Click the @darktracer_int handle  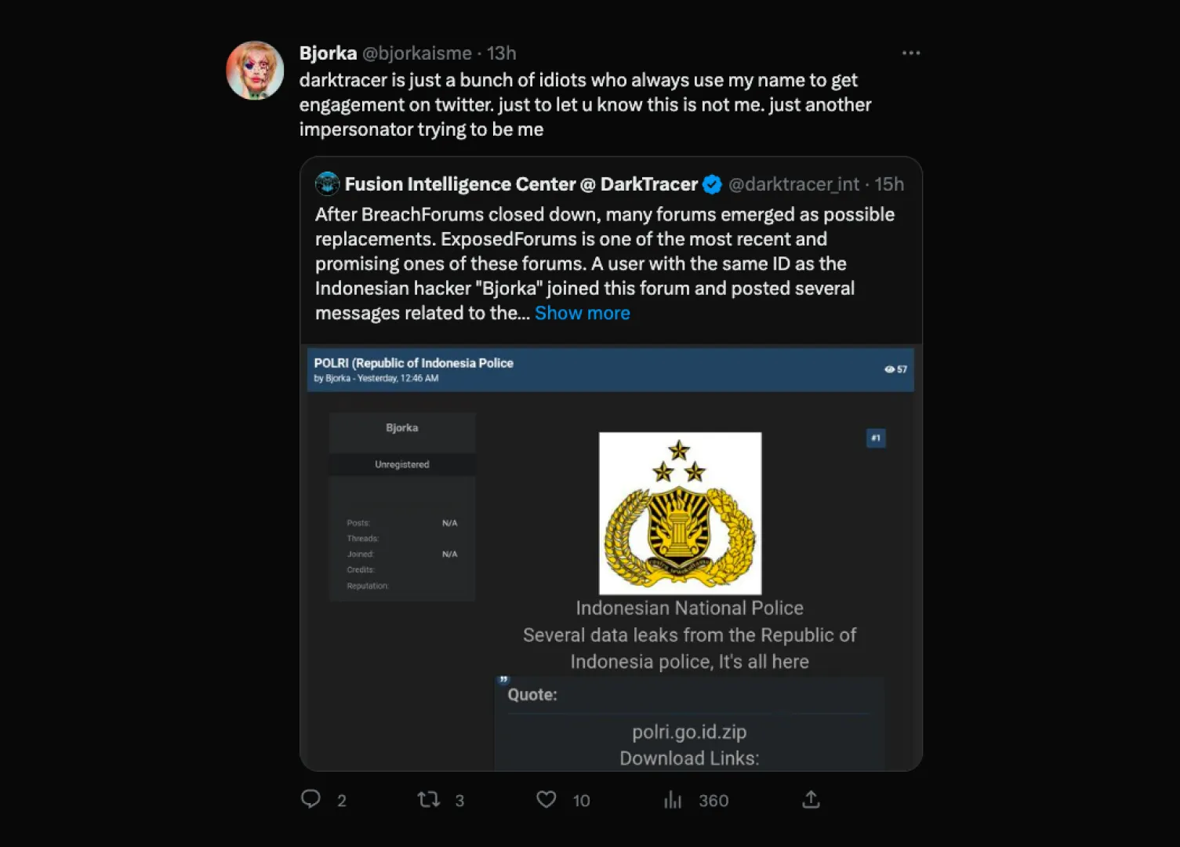click(793, 184)
